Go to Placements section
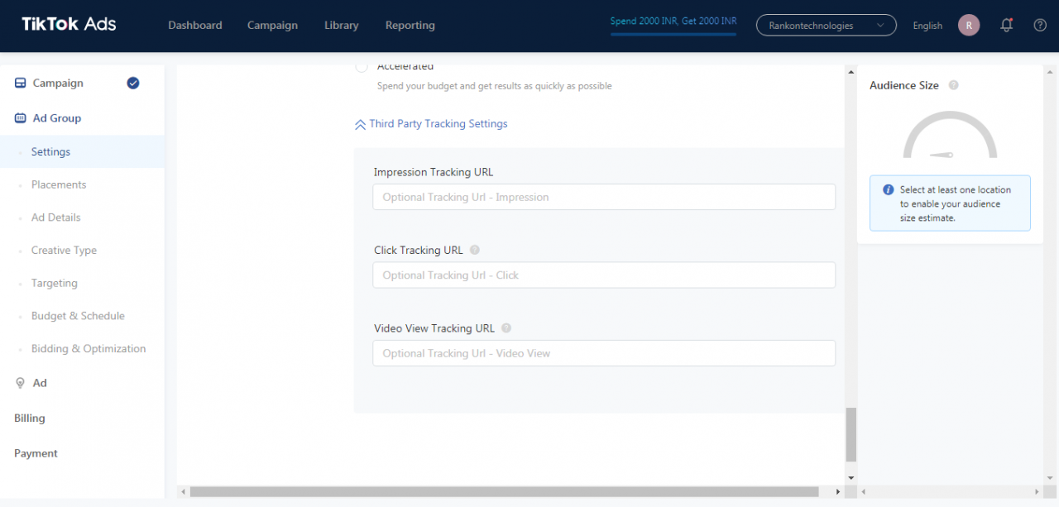1059x507 pixels. (x=59, y=184)
